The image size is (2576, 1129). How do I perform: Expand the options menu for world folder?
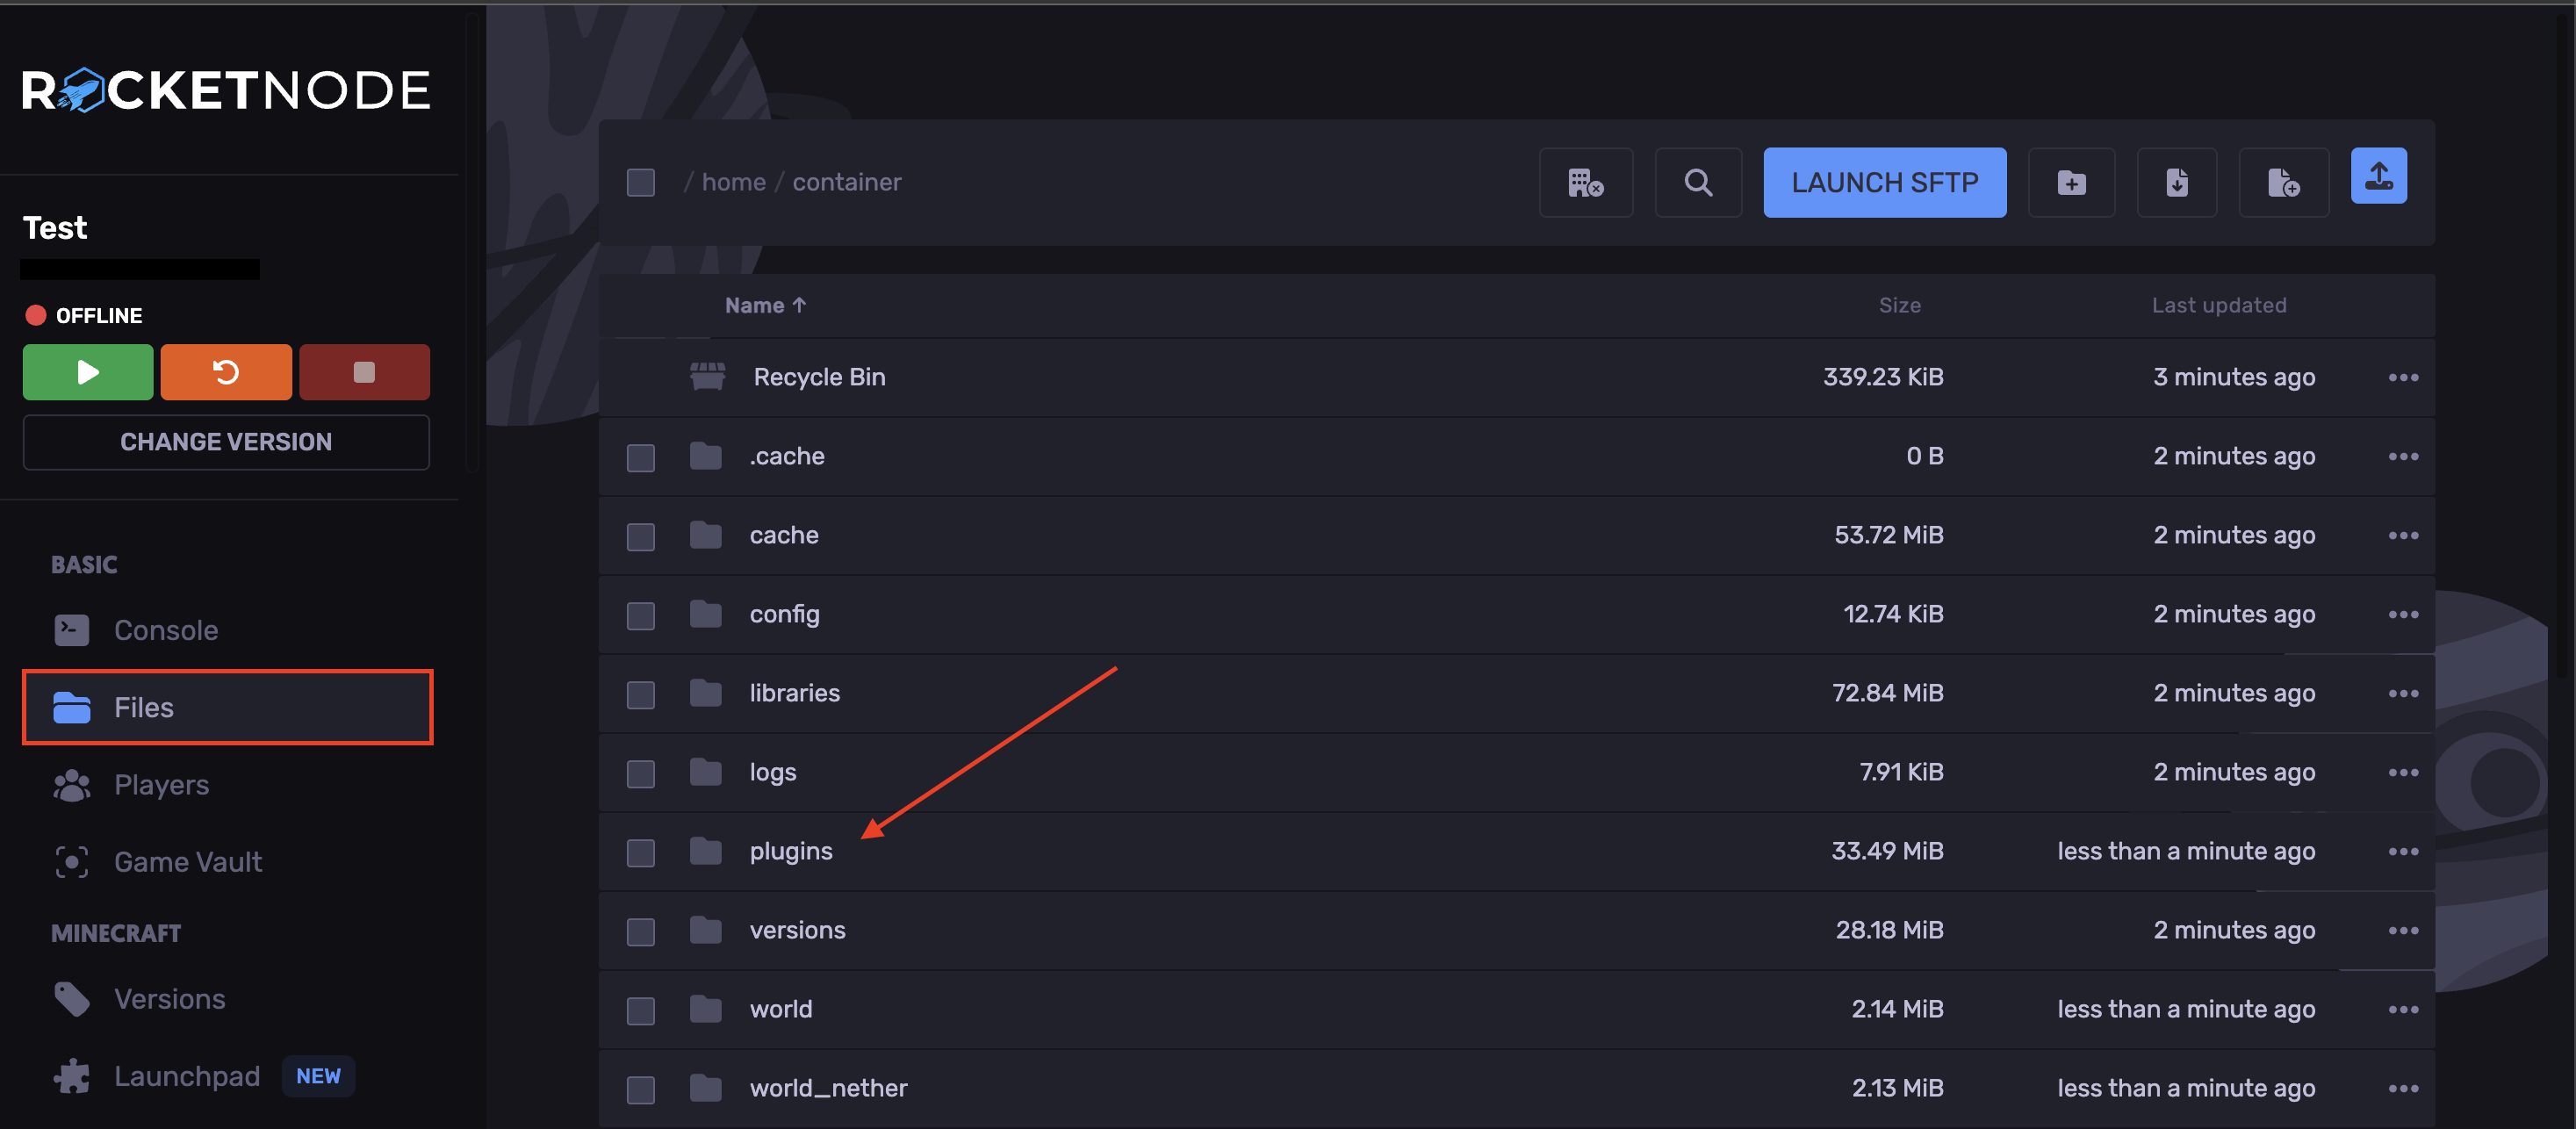pos(2402,1010)
